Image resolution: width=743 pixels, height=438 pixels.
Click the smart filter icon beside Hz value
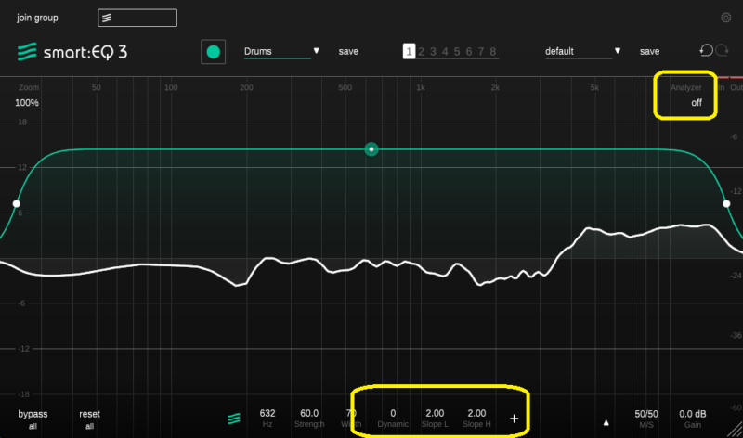click(234, 418)
